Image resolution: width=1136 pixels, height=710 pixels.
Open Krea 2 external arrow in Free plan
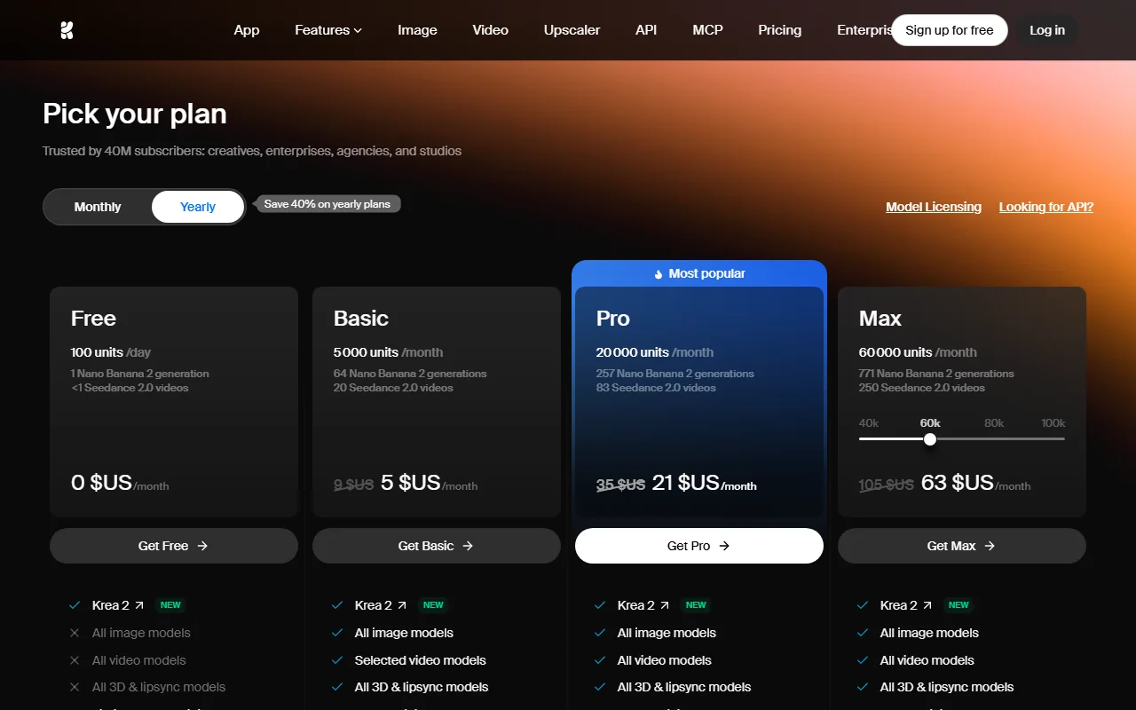pos(138,605)
